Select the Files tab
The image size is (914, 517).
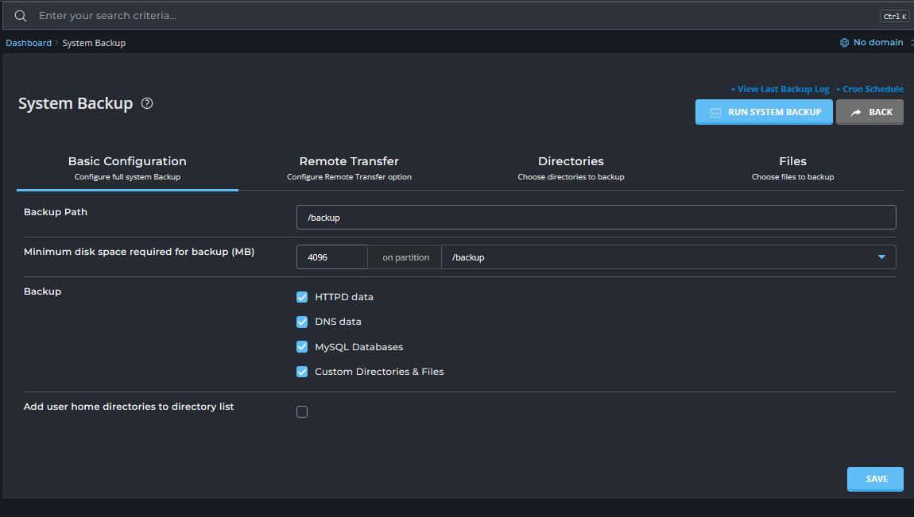point(792,168)
